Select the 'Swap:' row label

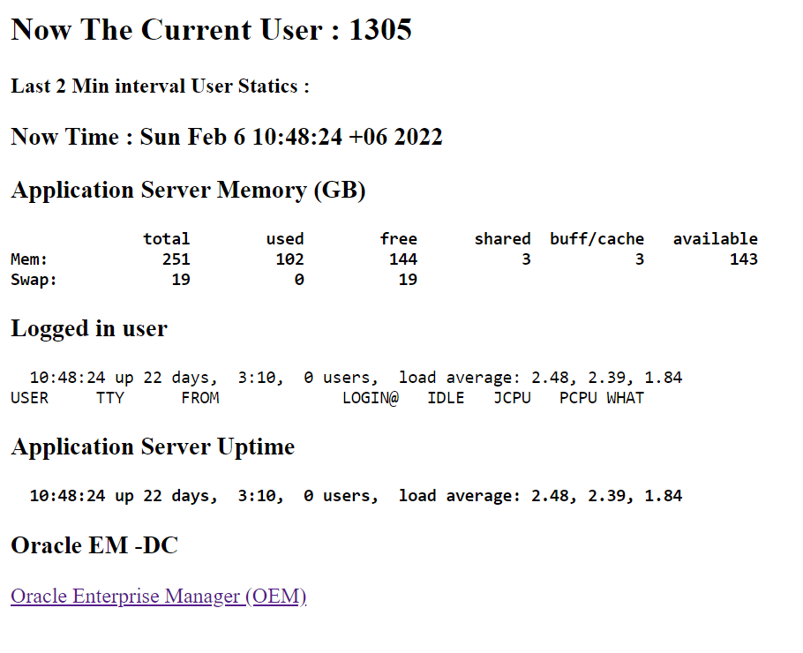point(34,280)
